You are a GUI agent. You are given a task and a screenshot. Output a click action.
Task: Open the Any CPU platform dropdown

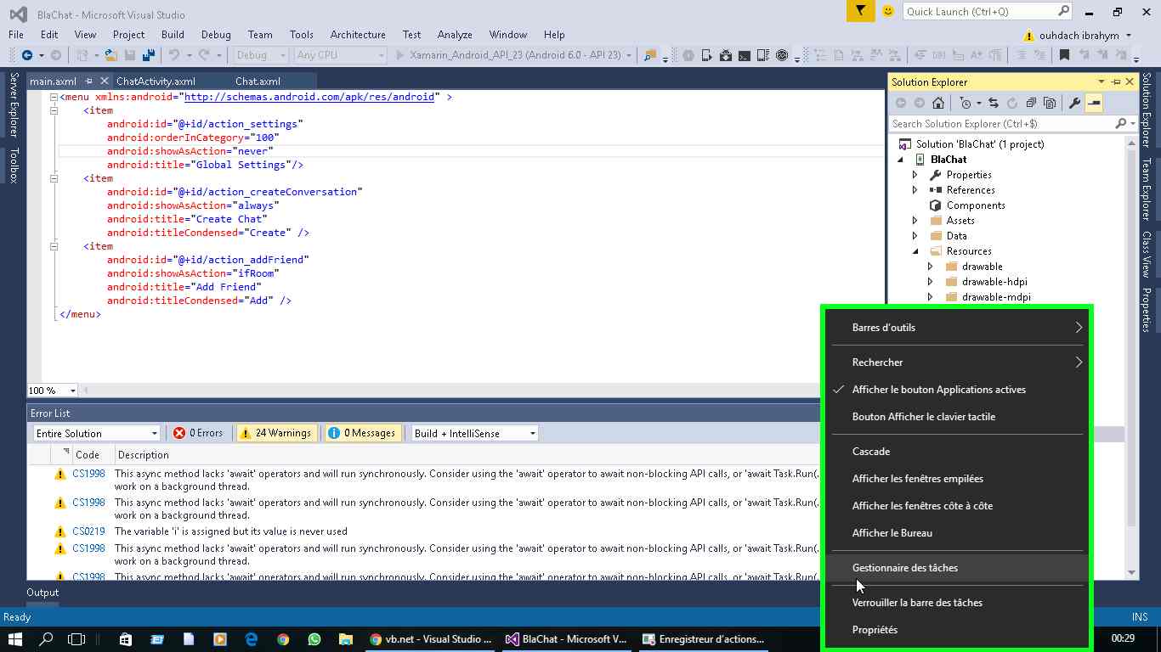340,55
